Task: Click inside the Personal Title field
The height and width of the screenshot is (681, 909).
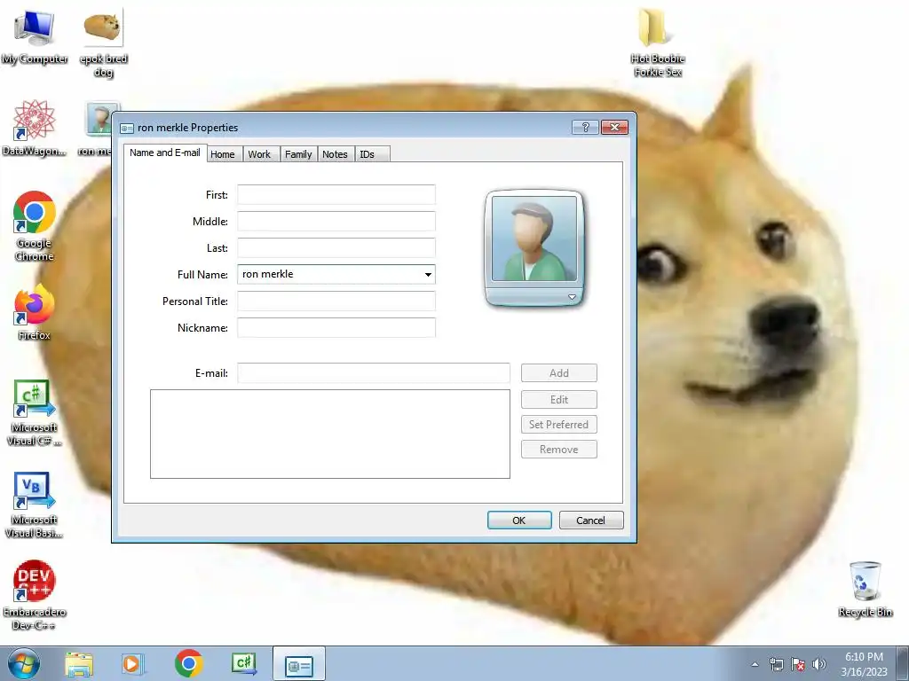Action: pyautogui.click(x=336, y=301)
